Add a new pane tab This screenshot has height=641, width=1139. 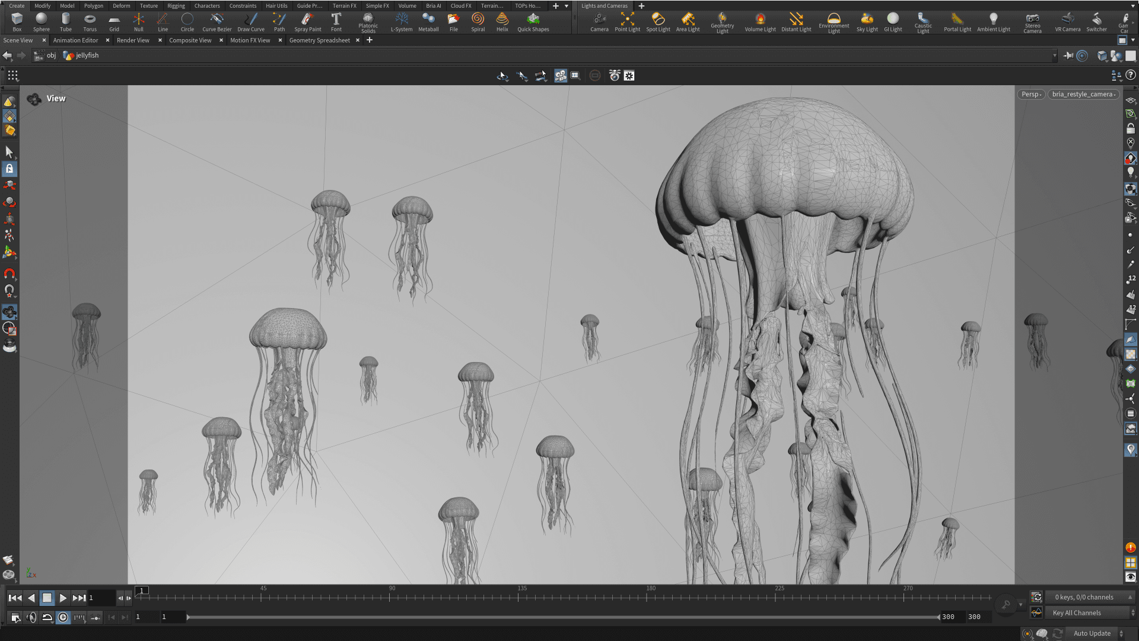coord(369,40)
